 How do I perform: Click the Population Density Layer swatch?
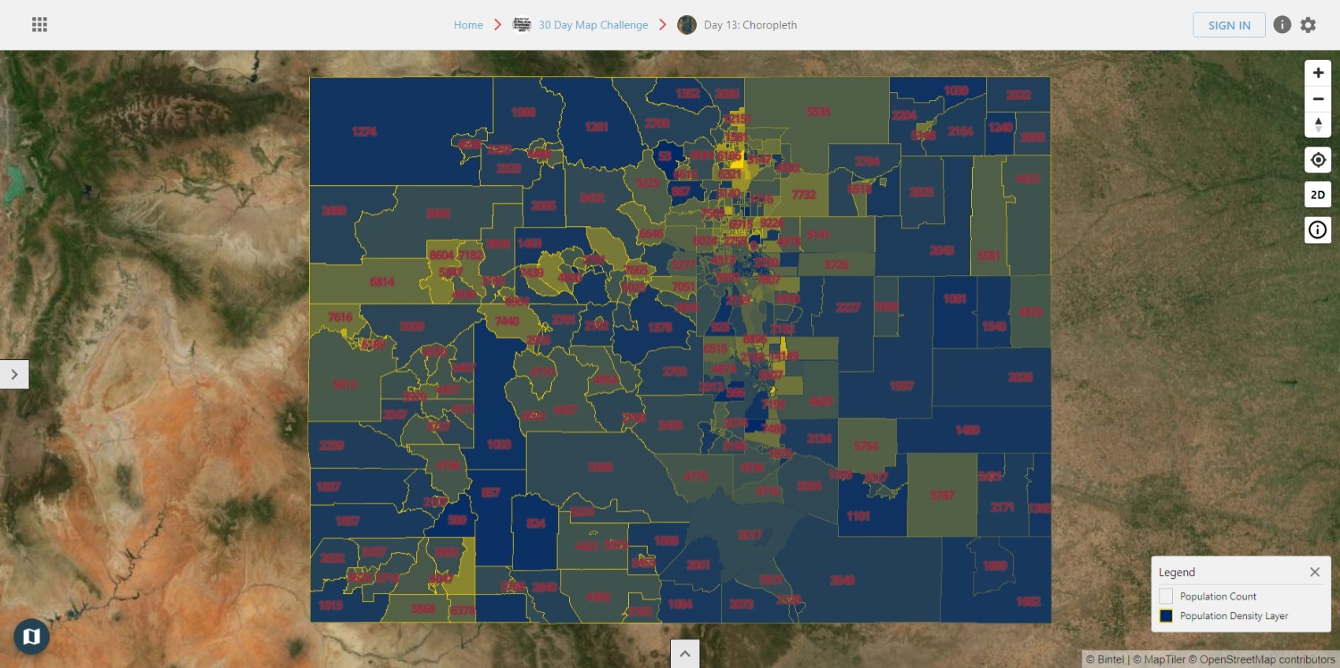tap(1166, 616)
